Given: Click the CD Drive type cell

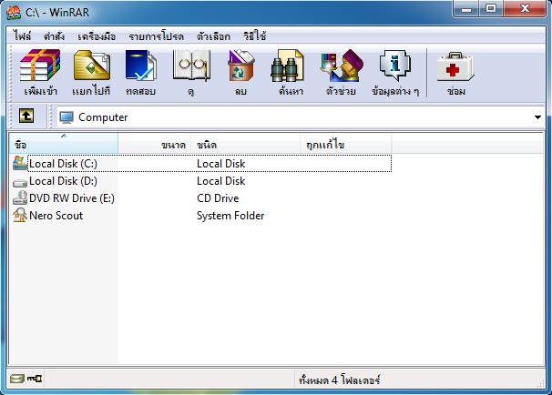Looking at the screenshot, I should (x=218, y=198).
